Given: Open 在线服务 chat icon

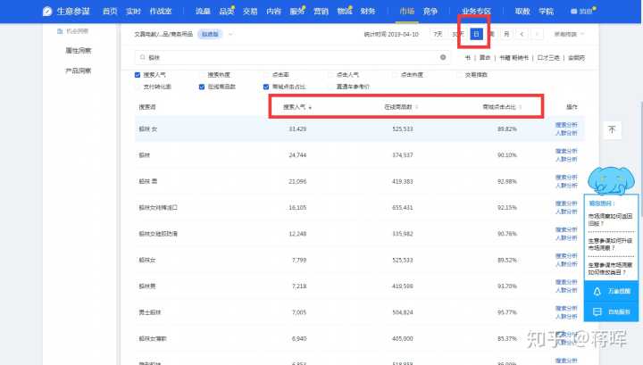Looking at the screenshot, I should 597,312.
